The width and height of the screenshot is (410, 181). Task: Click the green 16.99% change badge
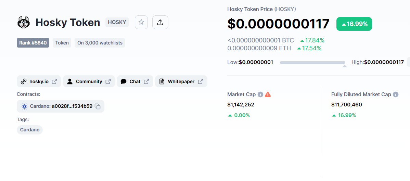pos(354,24)
